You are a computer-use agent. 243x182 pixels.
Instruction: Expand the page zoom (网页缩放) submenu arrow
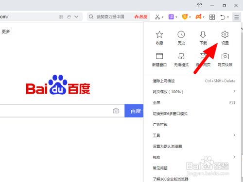[234, 91]
